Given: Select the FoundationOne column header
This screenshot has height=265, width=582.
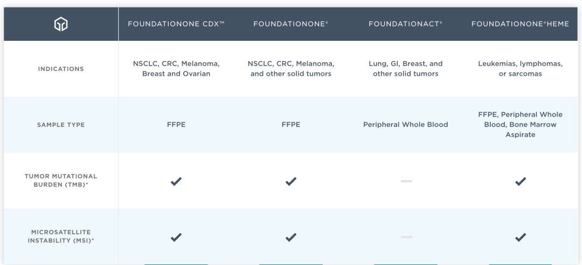Looking at the screenshot, I should point(291,24).
